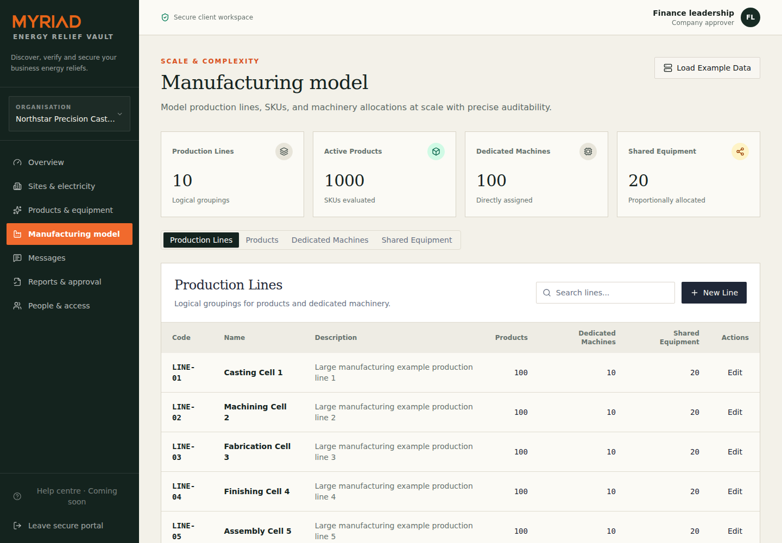
Task: Edit the Finishing Cell 4 row
Action: tap(735, 491)
